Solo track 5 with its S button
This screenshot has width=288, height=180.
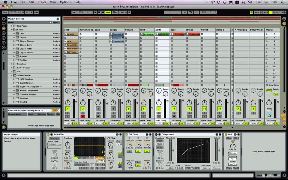tap(128, 113)
